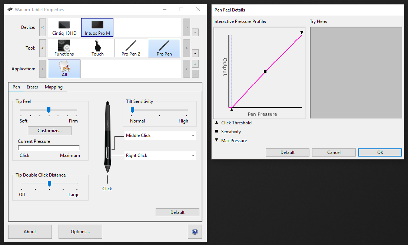The width and height of the screenshot is (408, 245).
Task: Minimize the Wacom Tablet Properties window
Action: 165,9
